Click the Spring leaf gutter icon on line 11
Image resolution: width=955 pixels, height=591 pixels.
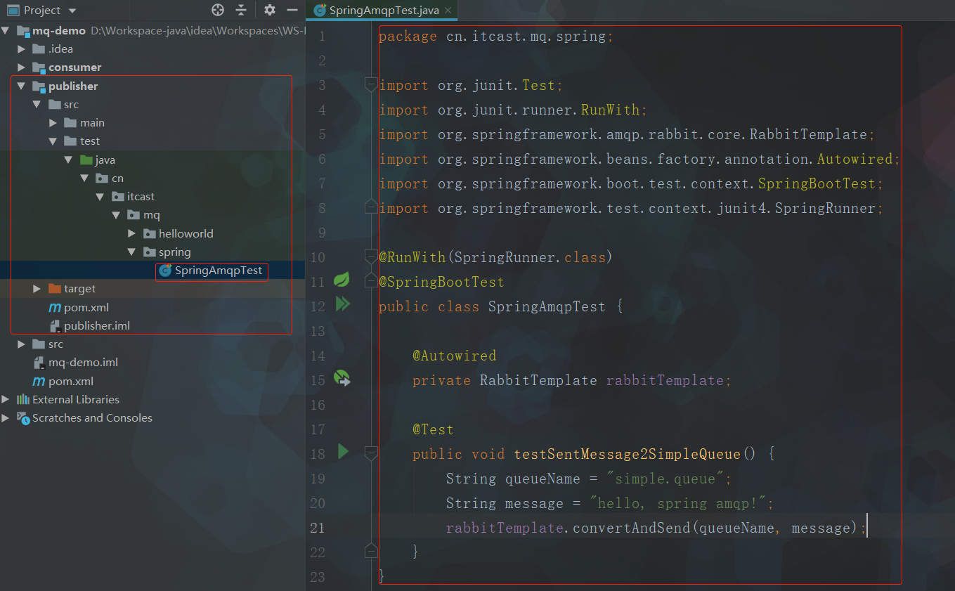click(x=342, y=280)
